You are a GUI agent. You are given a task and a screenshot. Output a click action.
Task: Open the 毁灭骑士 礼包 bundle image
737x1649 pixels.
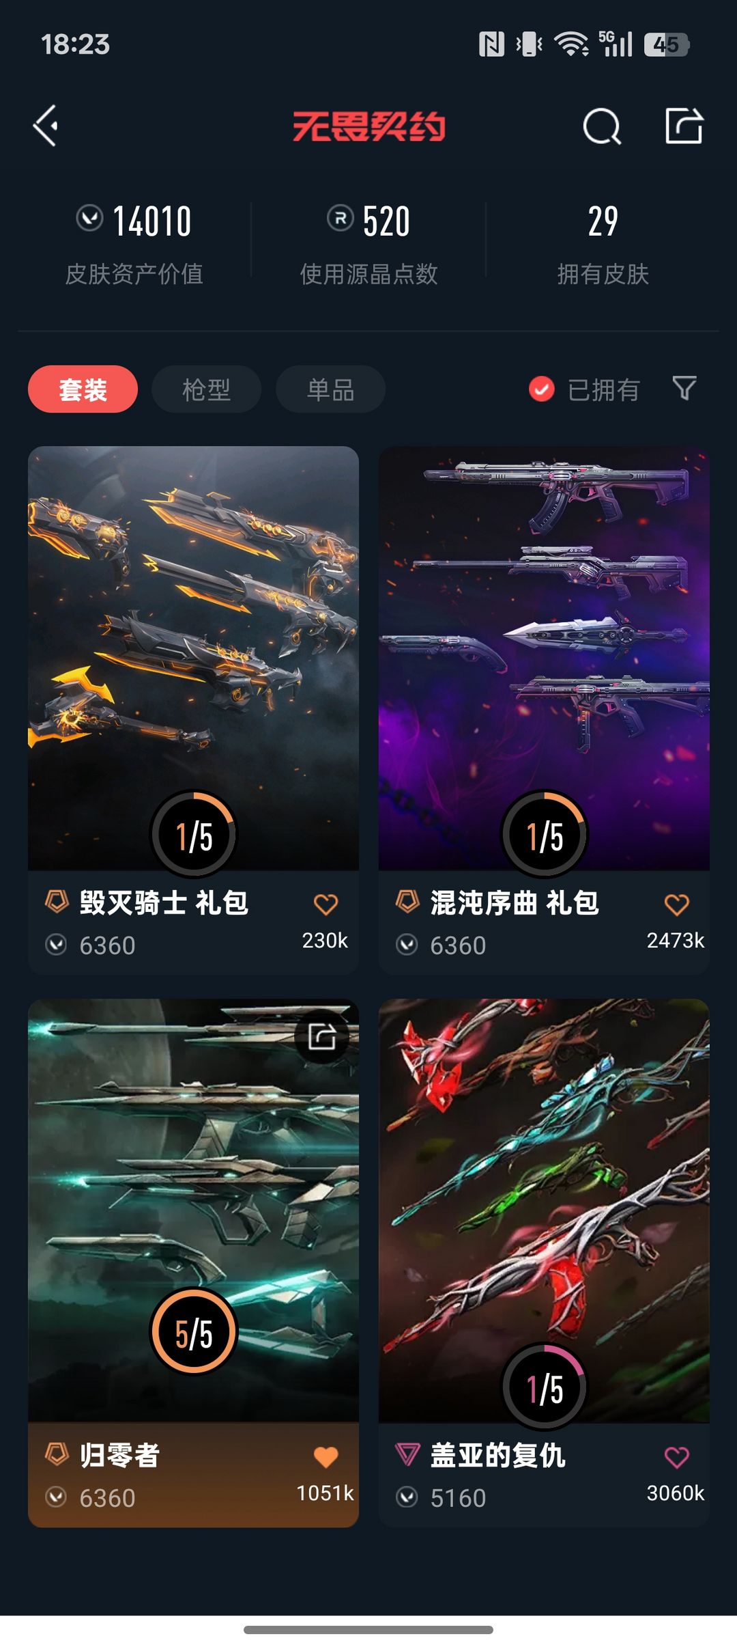[x=193, y=659]
